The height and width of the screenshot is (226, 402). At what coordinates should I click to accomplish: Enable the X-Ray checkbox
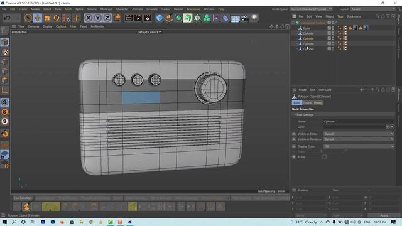coord(324,157)
